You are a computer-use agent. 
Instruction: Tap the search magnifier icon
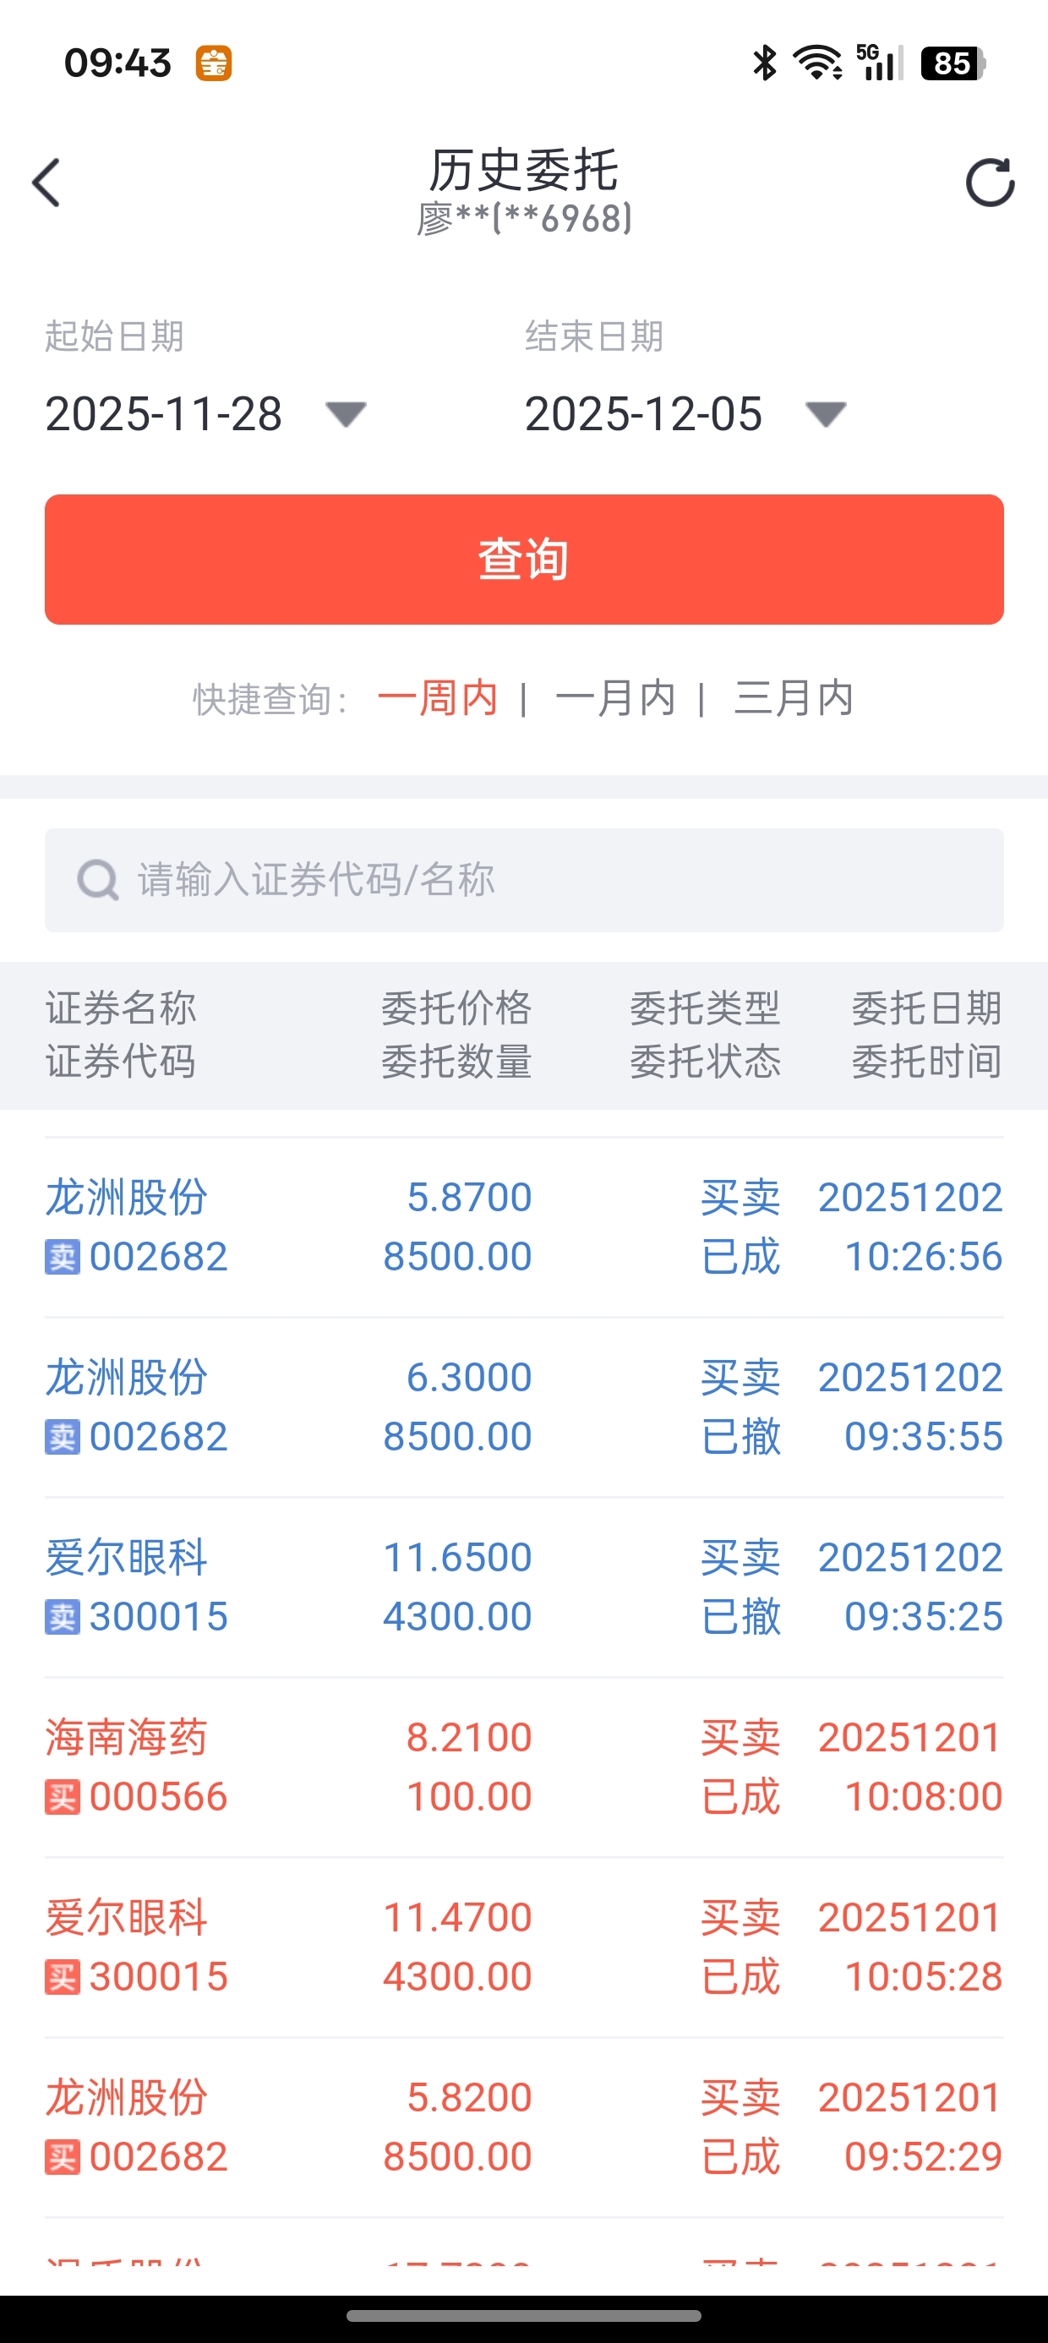coord(97,880)
